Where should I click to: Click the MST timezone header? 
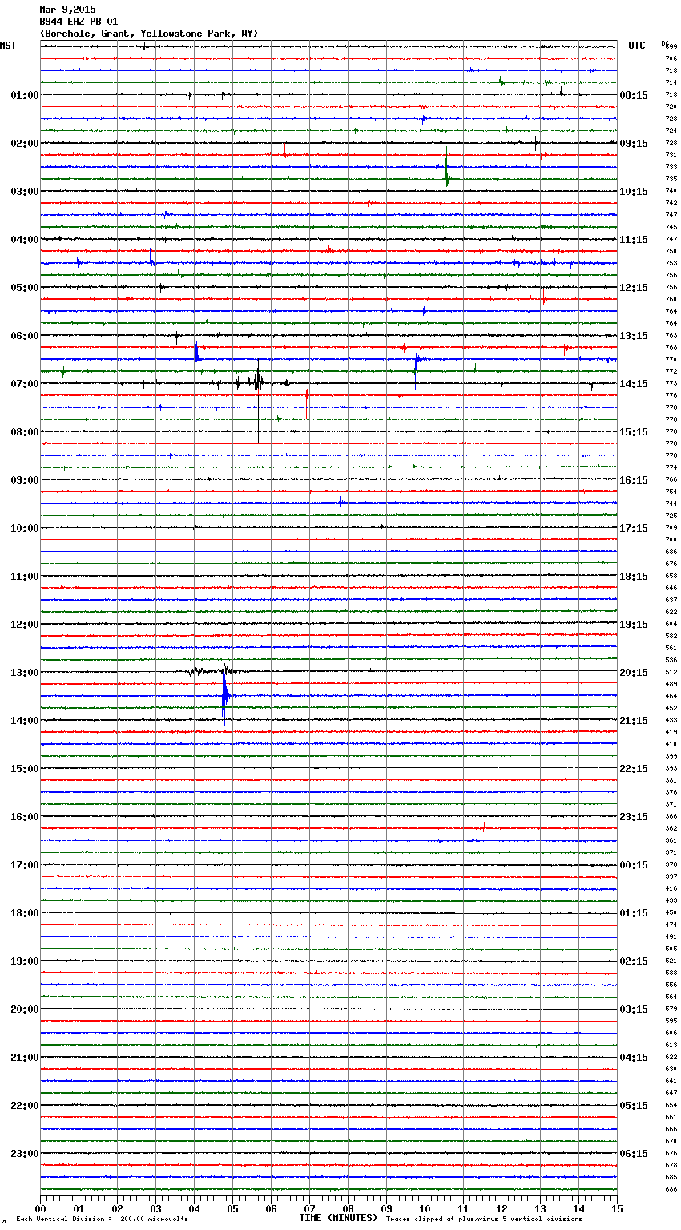[8, 46]
